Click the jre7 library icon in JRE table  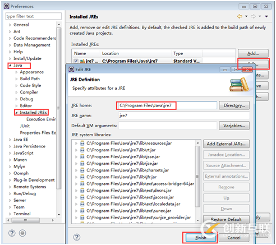coord(82,61)
